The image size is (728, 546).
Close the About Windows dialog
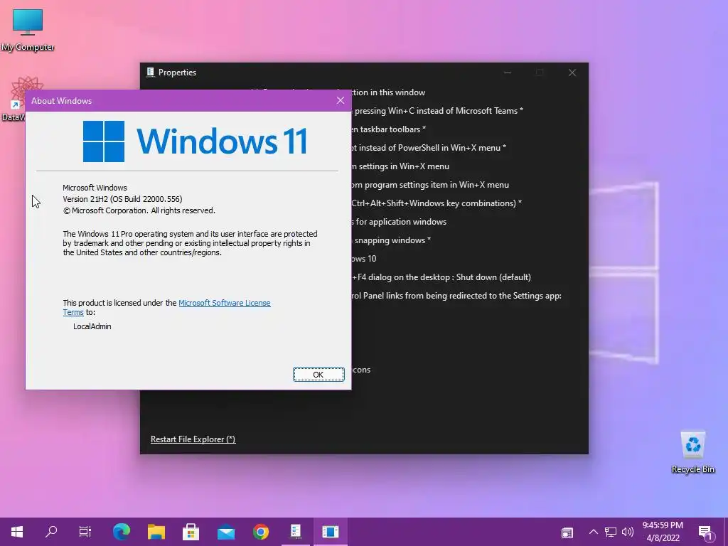click(x=341, y=100)
